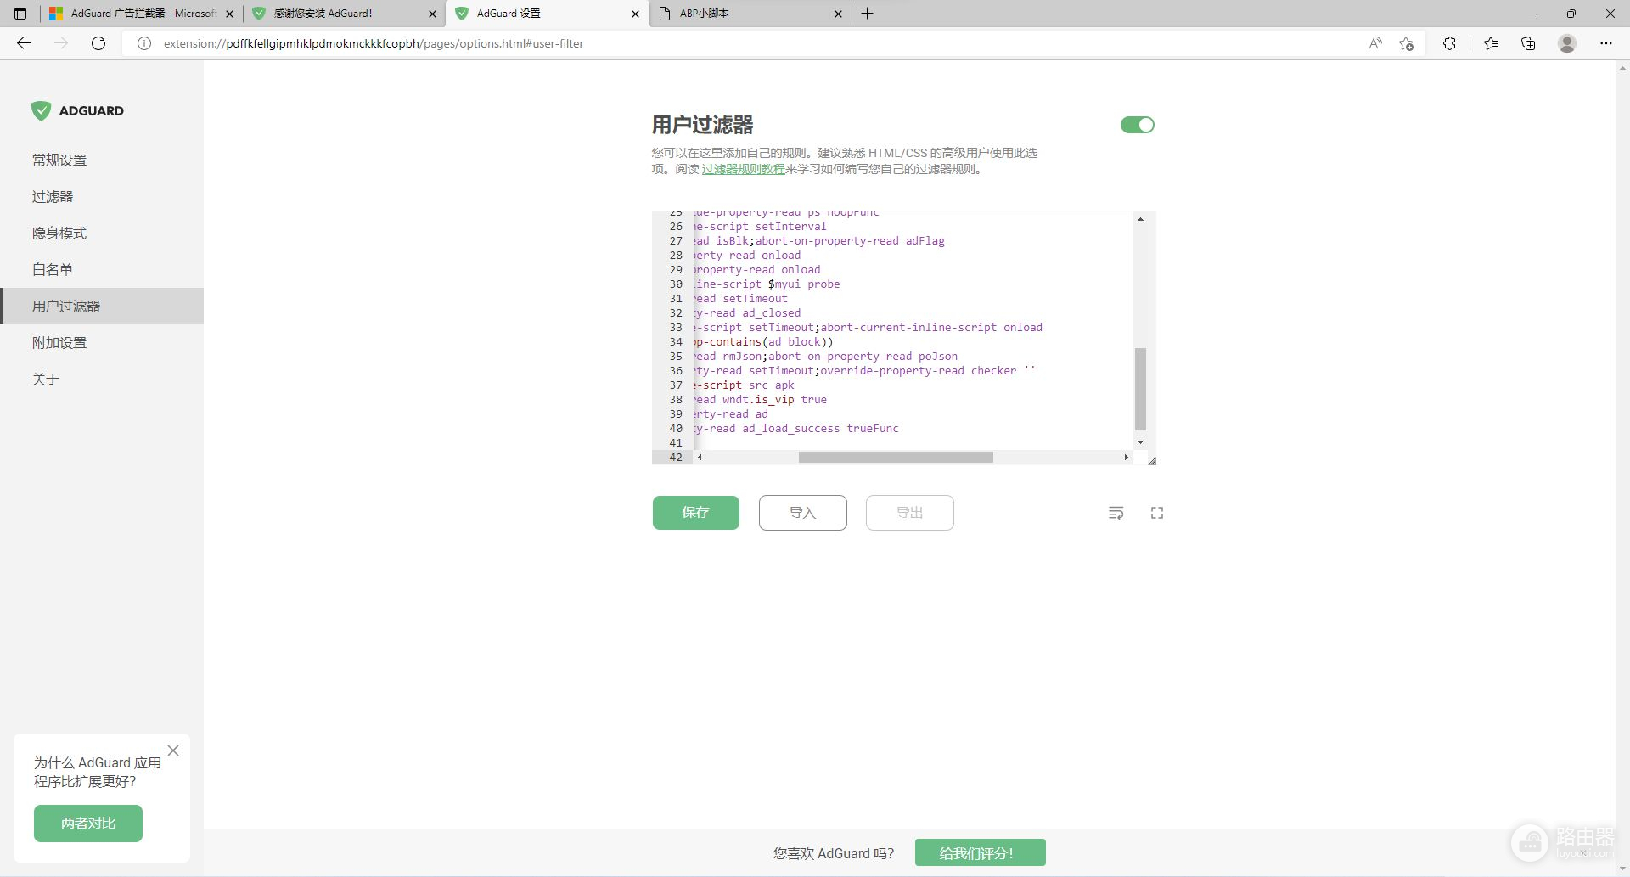
Task: Open fullscreen editor icon
Action: pos(1156,513)
